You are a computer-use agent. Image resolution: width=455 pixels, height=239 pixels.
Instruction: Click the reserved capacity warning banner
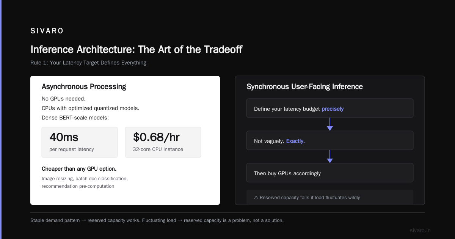point(330,197)
